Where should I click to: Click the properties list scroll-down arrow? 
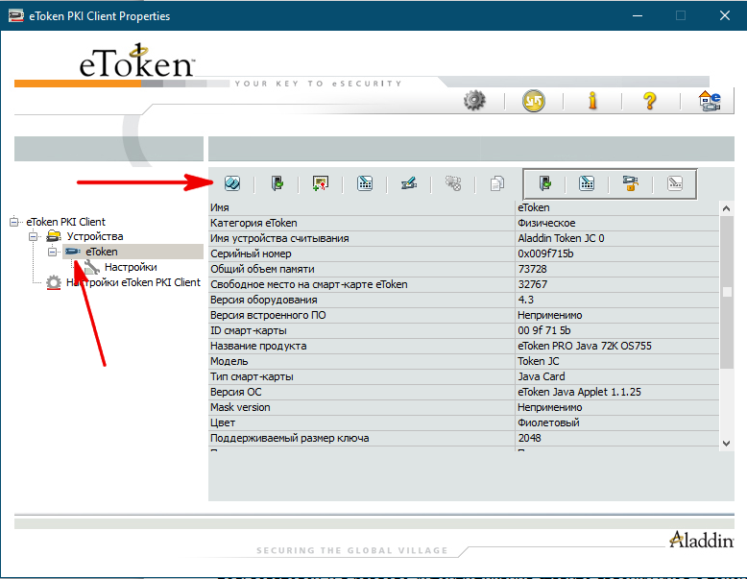[726, 444]
